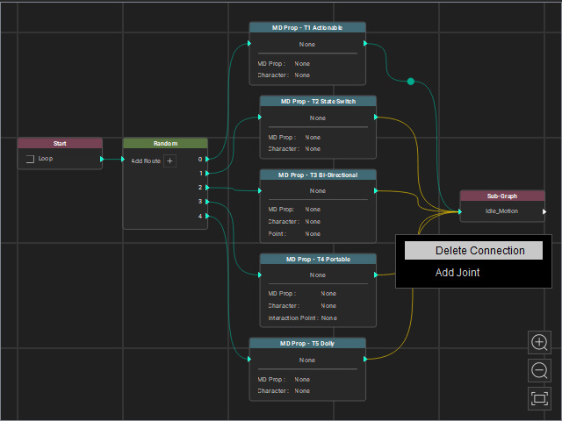The height and width of the screenshot is (421, 562).
Task: Click the T4 Portable node's output port
Action: [x=376, y=275]
